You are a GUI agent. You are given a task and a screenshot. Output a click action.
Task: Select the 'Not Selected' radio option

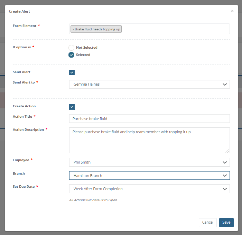tap(72, 48)
